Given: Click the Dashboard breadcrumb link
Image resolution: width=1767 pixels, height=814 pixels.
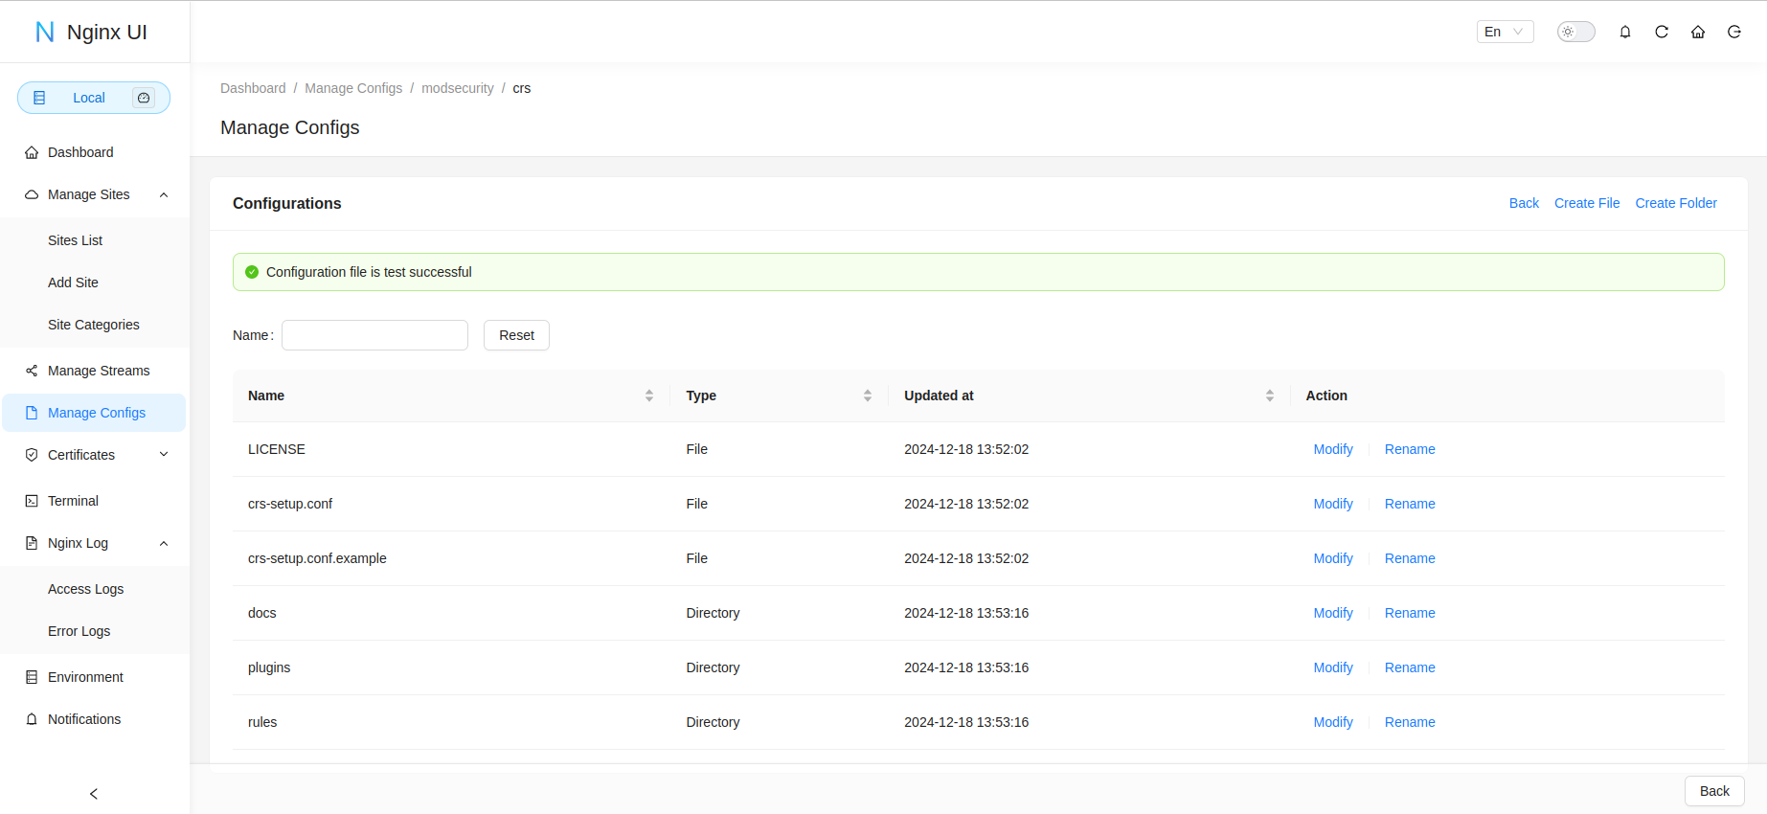Looking at the screenshot, I should pyautogui.click(x=253, y=88).
